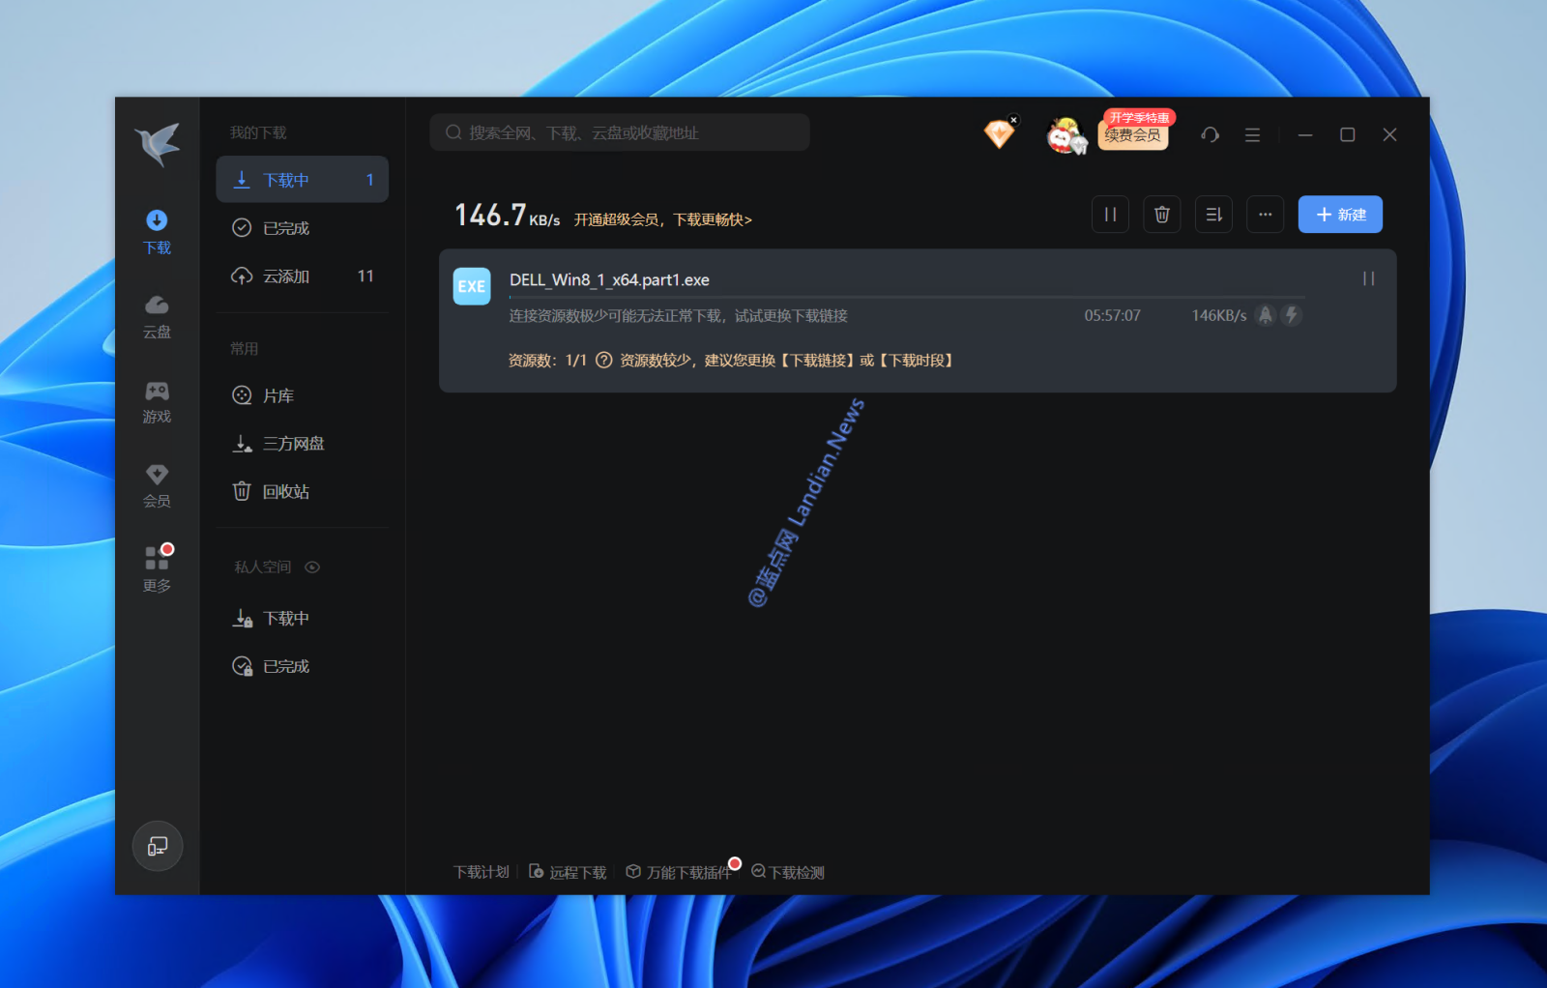1547x988 pixels.
Task: Open 云添加 list with 11 items
Action: (302, 276)
